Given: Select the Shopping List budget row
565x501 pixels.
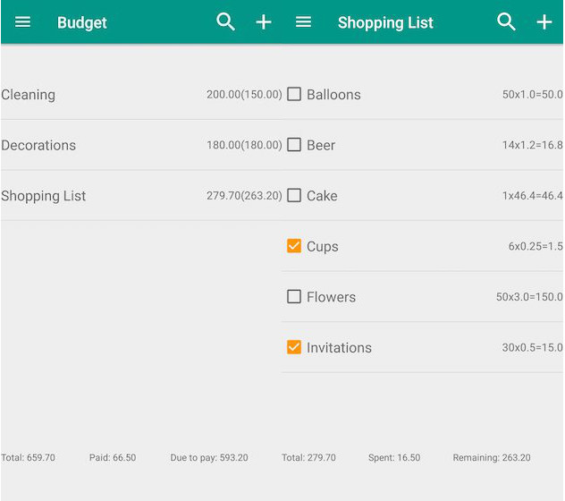Looking at the screenshot, I should 141,196.
